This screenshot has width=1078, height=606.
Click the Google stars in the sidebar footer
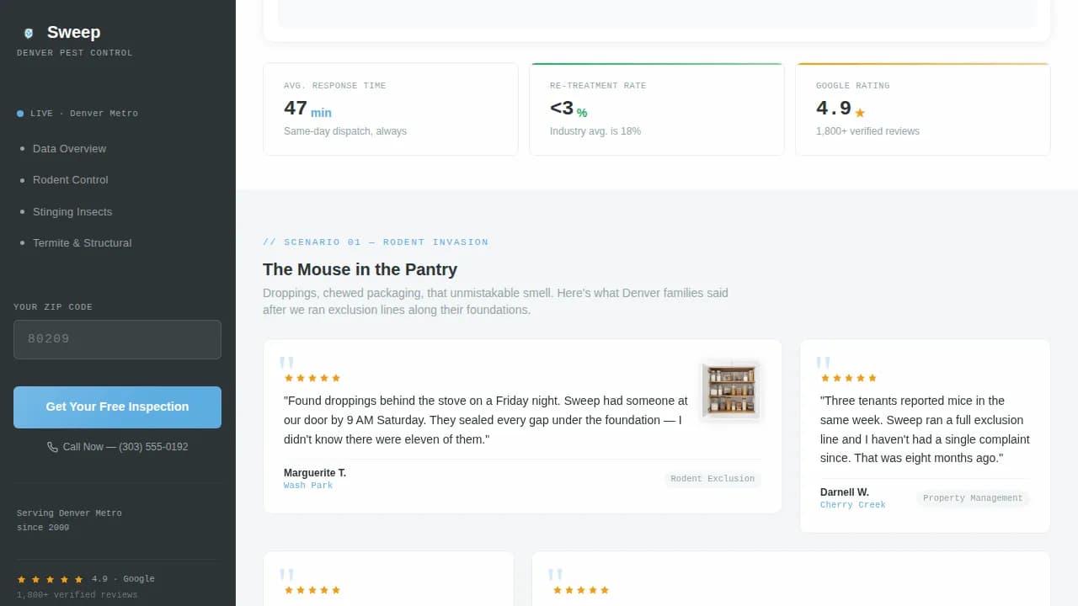tap(51, 578)
